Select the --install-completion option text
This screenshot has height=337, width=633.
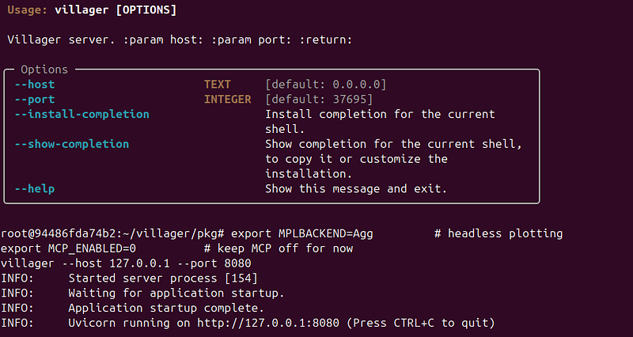point(82,115)
